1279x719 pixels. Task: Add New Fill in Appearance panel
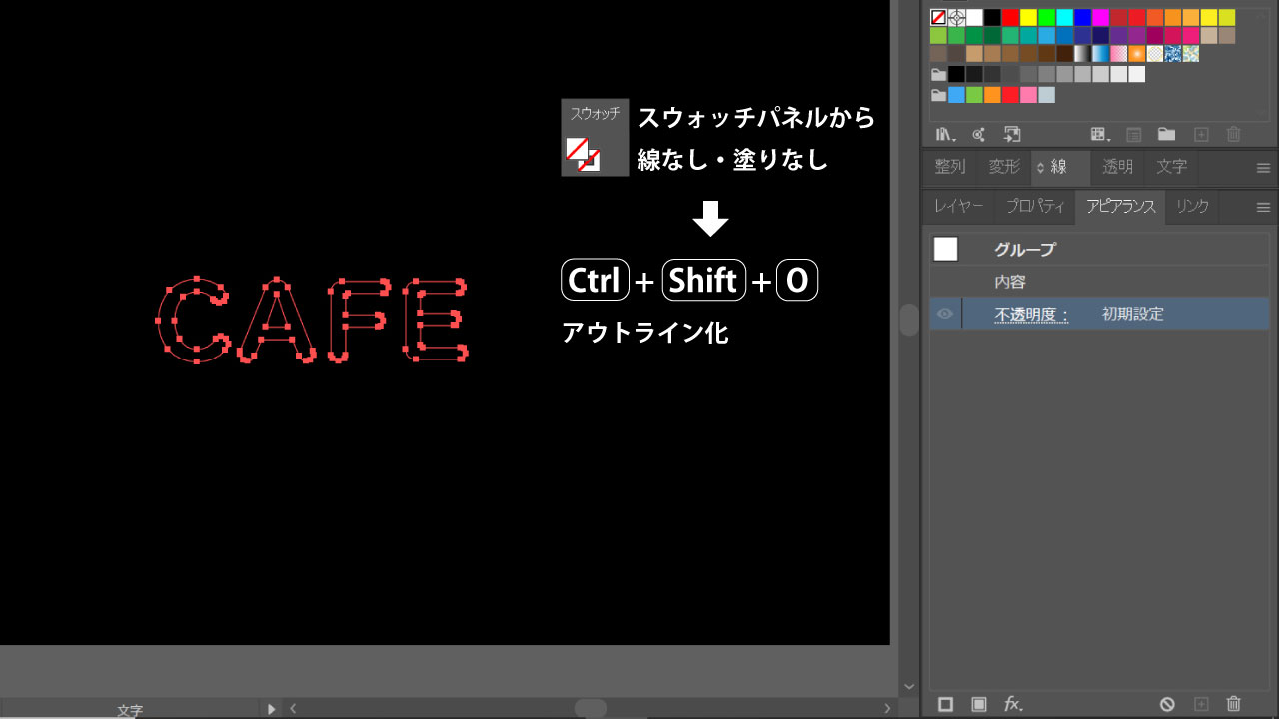click(x=979, y=704)
